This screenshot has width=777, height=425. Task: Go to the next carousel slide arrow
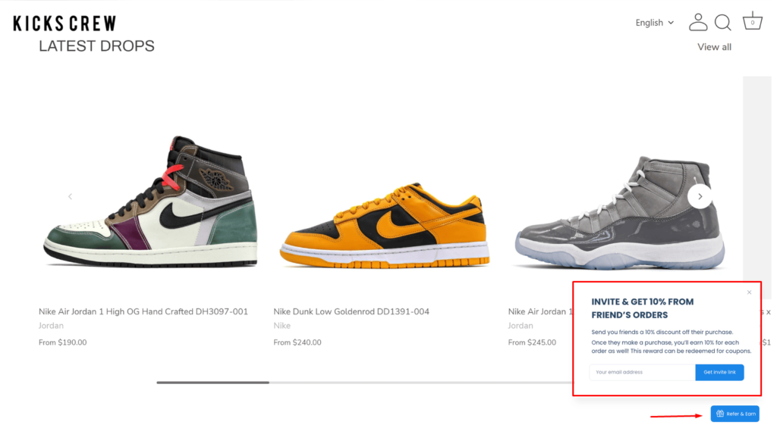pos(700,196)
